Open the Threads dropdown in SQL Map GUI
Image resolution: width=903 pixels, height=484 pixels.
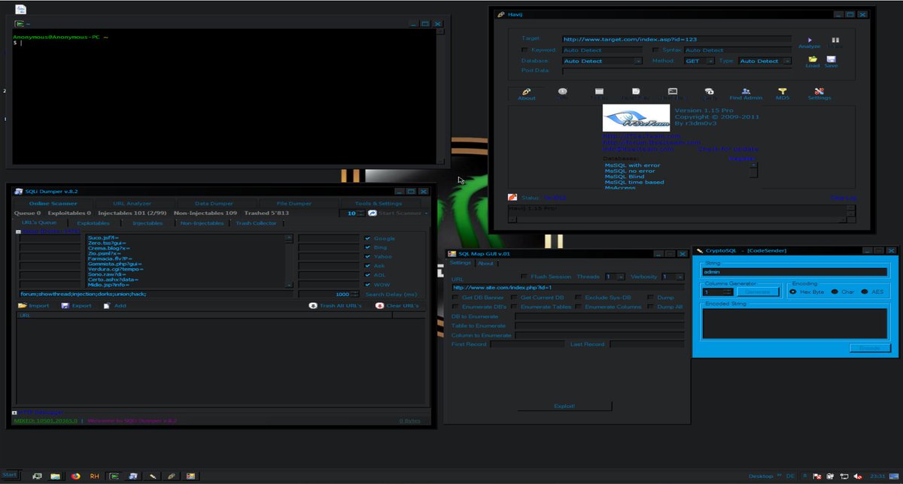pyautogui.click(x=619, y=276)
